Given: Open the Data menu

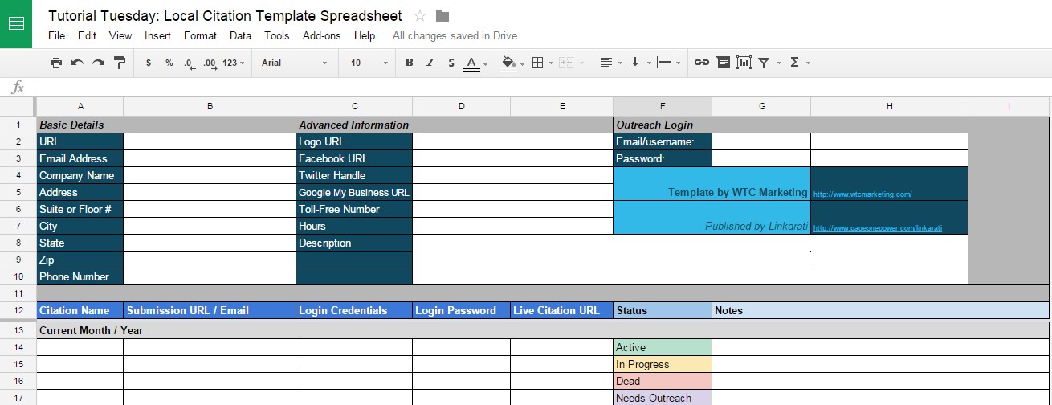Looking at the screenshot, I should click(240, 35).
